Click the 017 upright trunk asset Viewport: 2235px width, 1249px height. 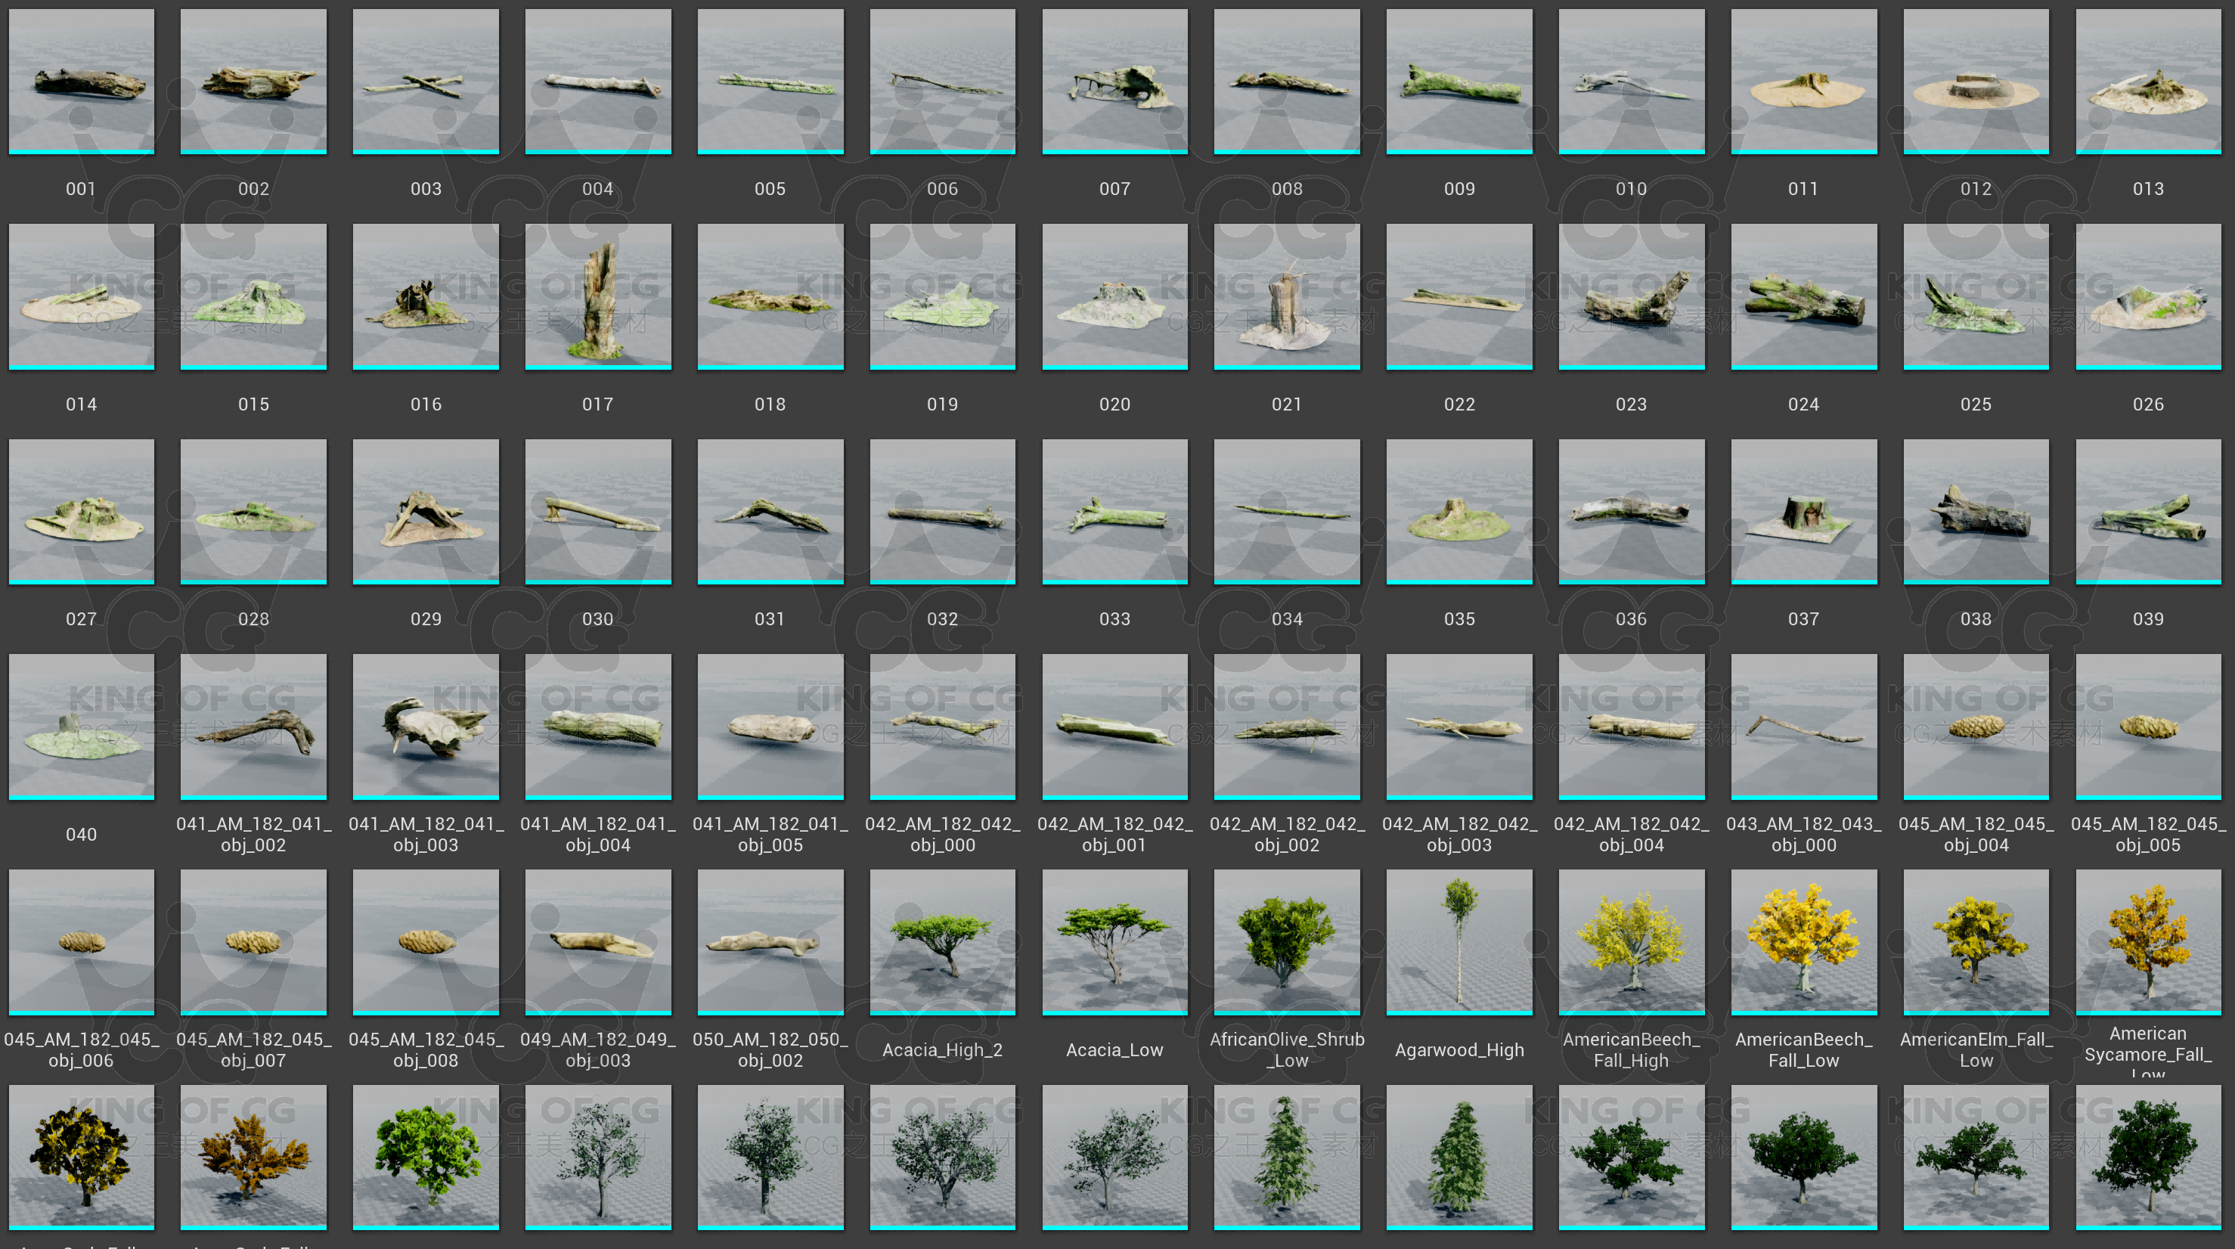(598, 296)
